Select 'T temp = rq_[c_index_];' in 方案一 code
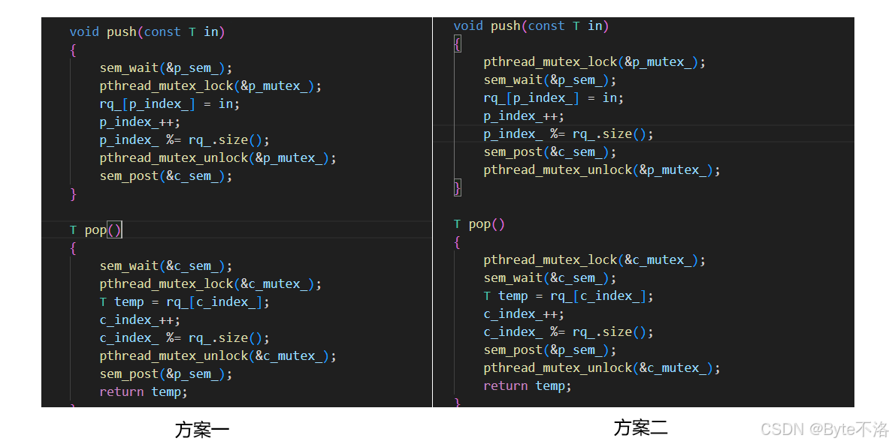892x444 pixels. pyautogui.click(x=184, y=302)
